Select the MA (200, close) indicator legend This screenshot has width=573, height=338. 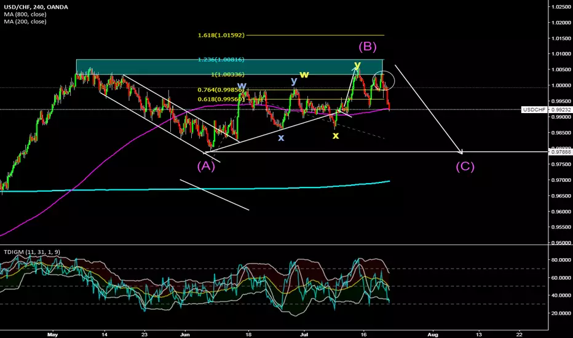25,22
